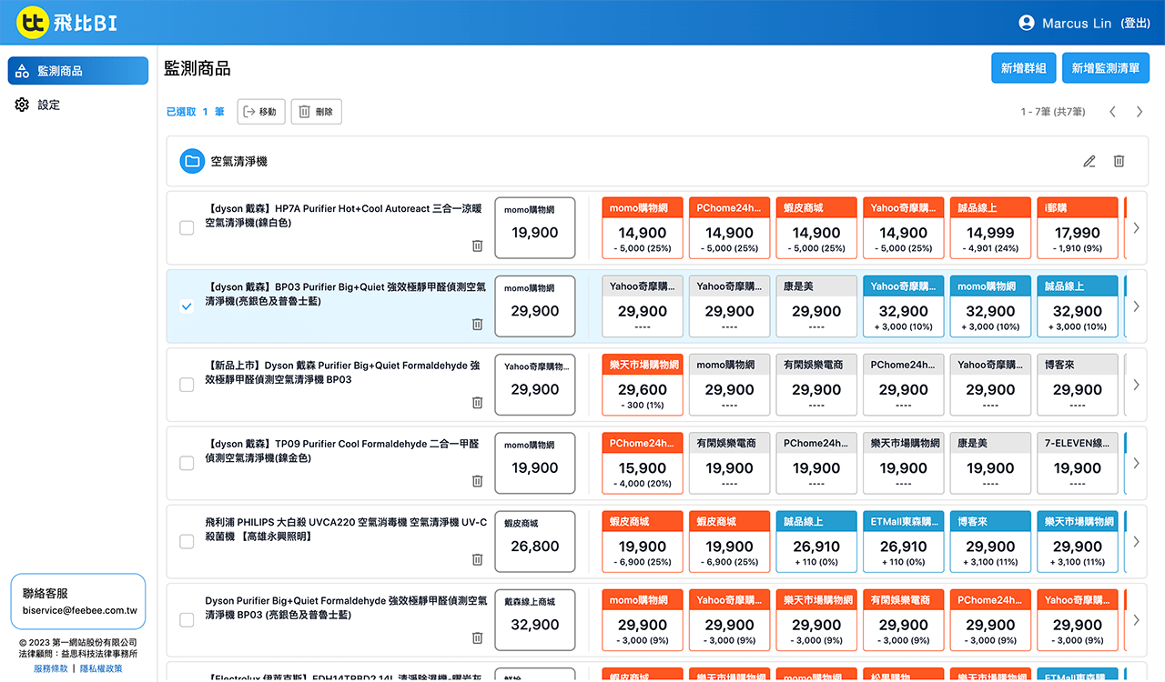This screenshot has height=682, width=1165.
Task: Select checkbox for PHILIPS UVCA220 product
Action: coord(187,542)
